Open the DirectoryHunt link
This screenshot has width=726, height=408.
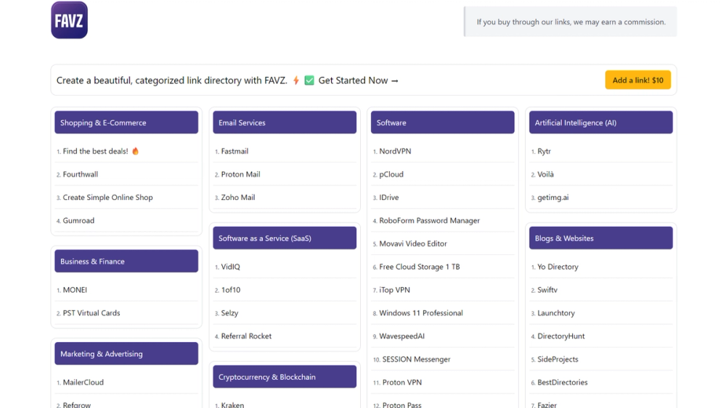[x=561, y=336]
